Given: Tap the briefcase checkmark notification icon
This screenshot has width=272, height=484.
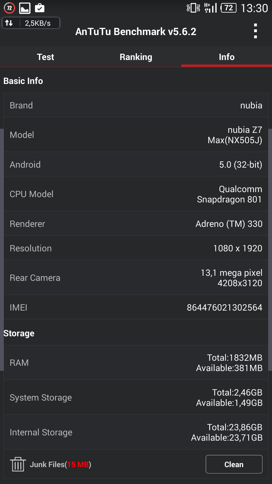Looking at the screenshot, I should pyautogui.click(x=40, y=8).
